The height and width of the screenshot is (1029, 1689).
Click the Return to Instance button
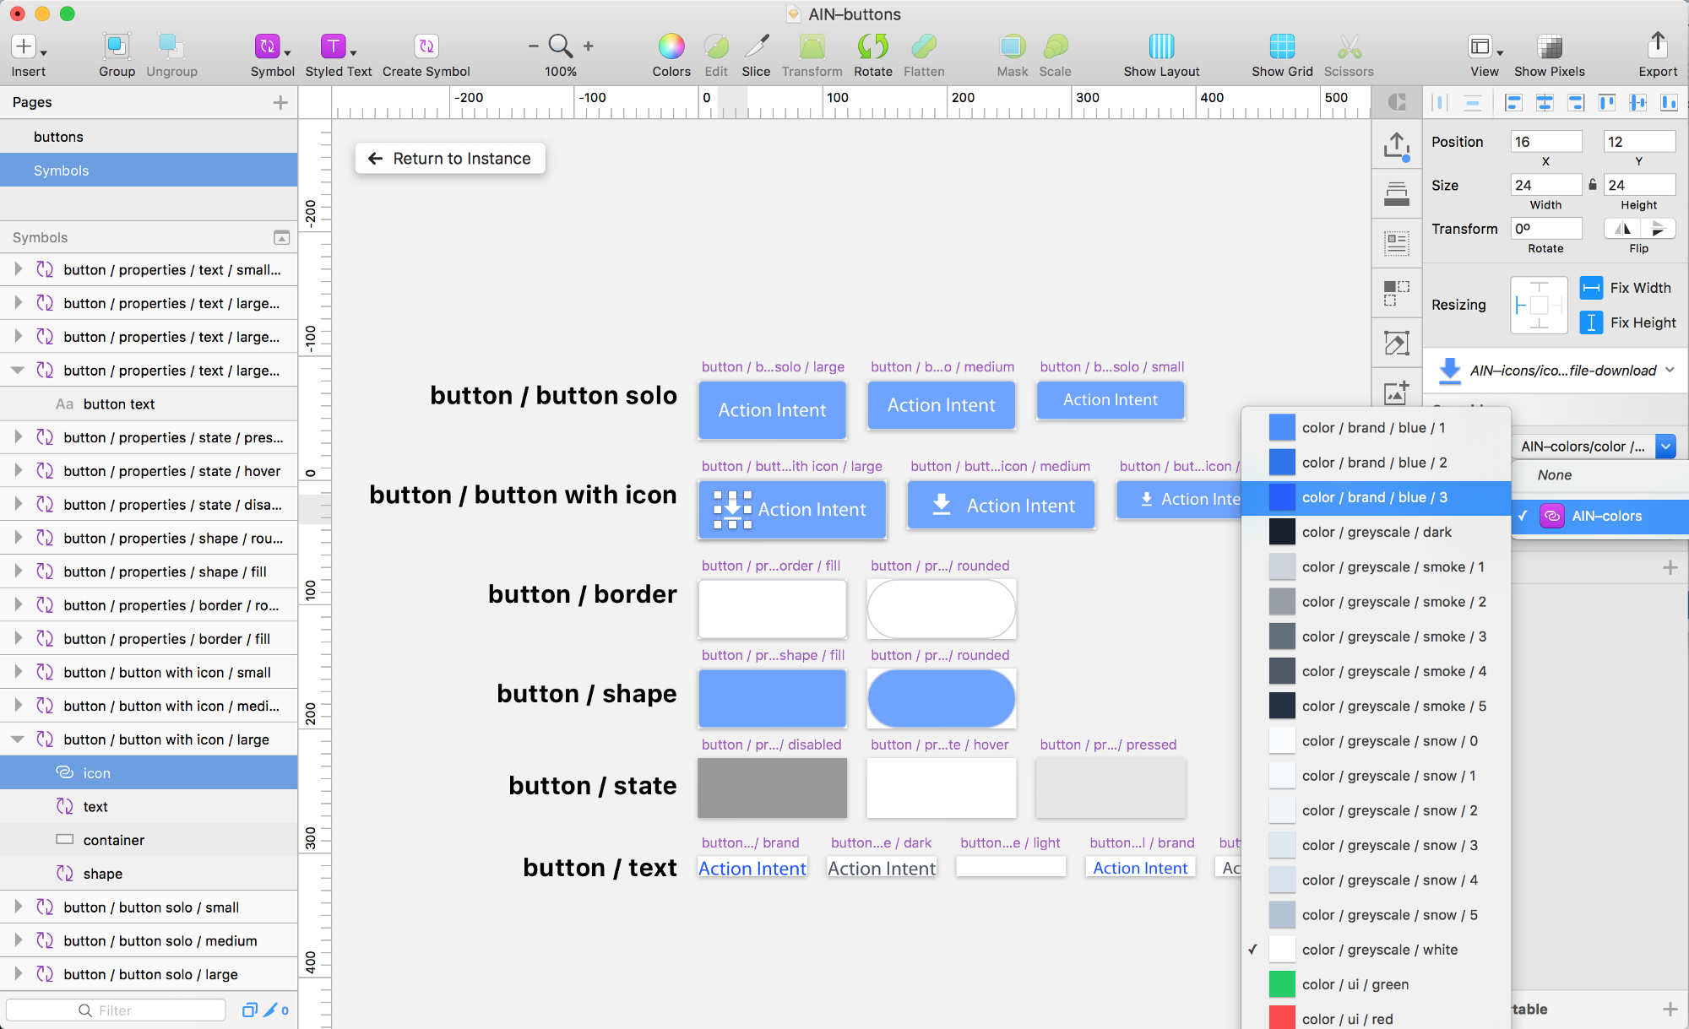pos(450,158)
